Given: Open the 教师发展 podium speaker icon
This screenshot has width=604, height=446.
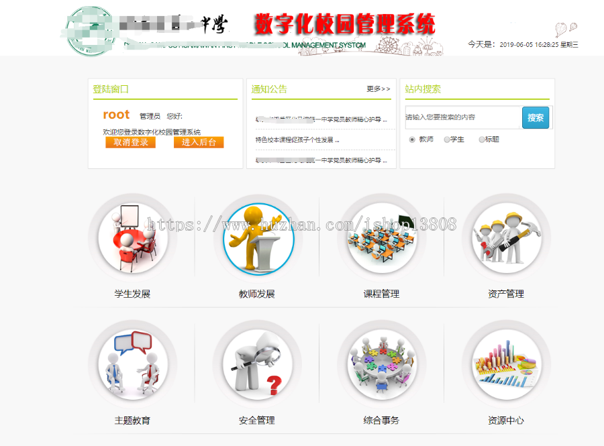Looking at the screenshot, I should (258, 239).
